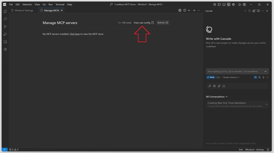
Task: Click the Refresh button for MCP servers
Action: (163, 23)
